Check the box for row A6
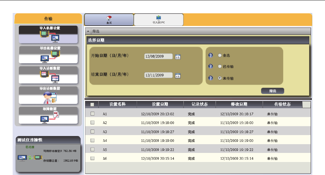The height and width of the screenshot is (175, 325). (93, 158)
